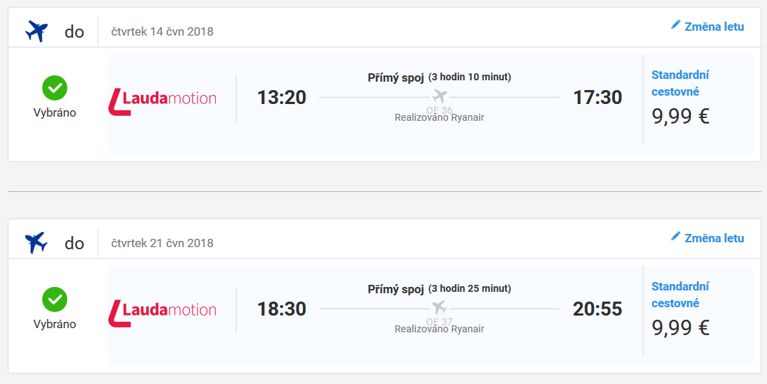The width and height of the screenshot is (767, 384).
Task: Click the outbound flight airplane icon
Action: pos(36,32)
